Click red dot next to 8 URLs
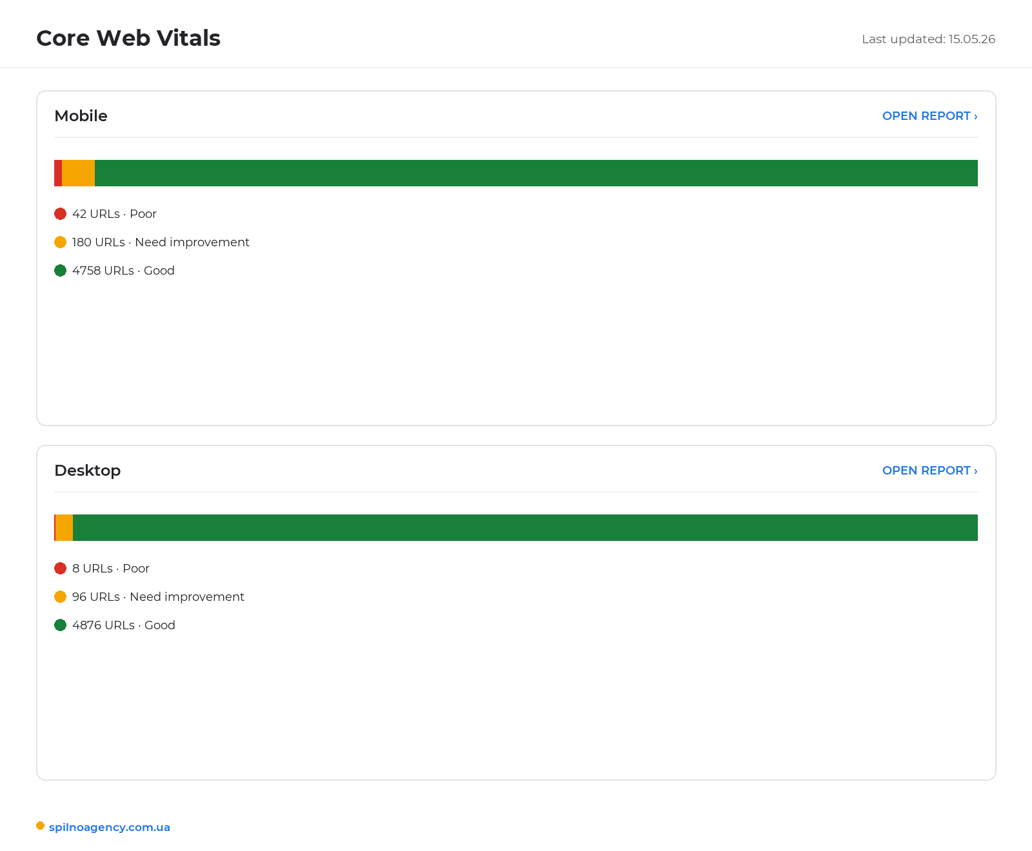 [x=61, y=568]
